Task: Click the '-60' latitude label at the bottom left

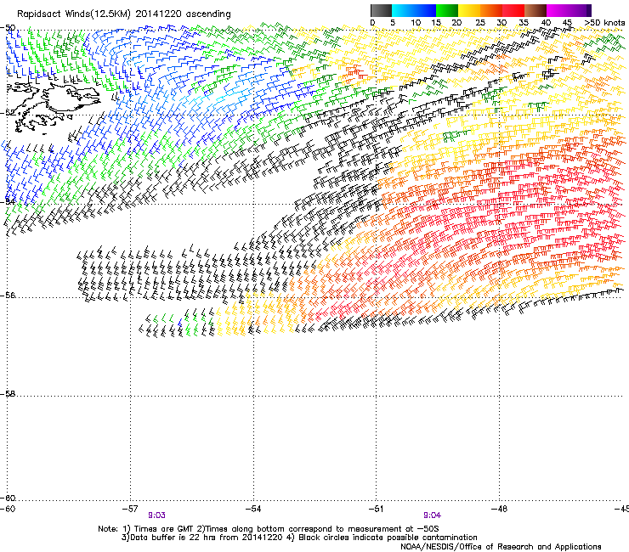Action: pos(8,498)
